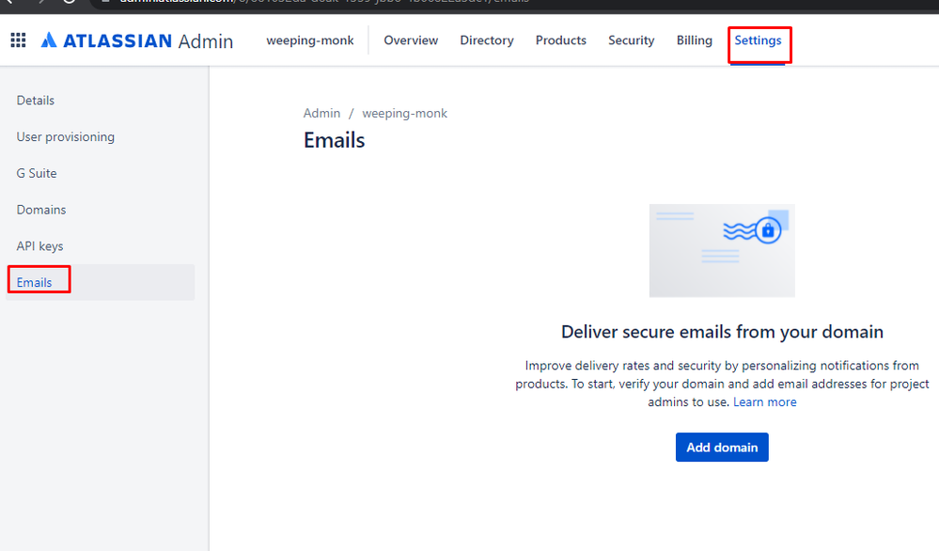Screen dimensions: 939x551
Task: Open the Learn more link
Action: (764, 401)
